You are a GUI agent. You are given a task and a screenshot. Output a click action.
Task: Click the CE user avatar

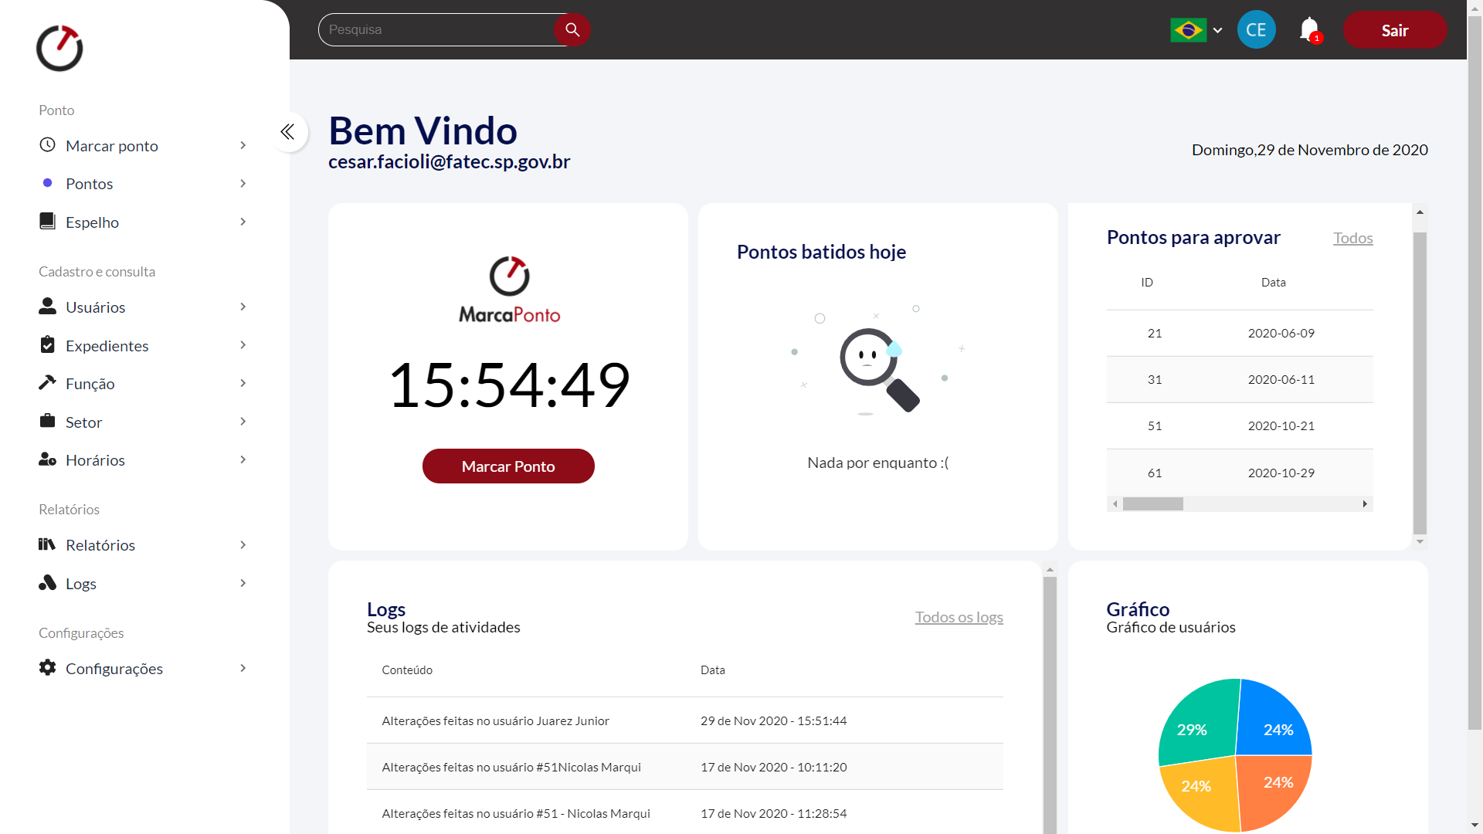1256,30
